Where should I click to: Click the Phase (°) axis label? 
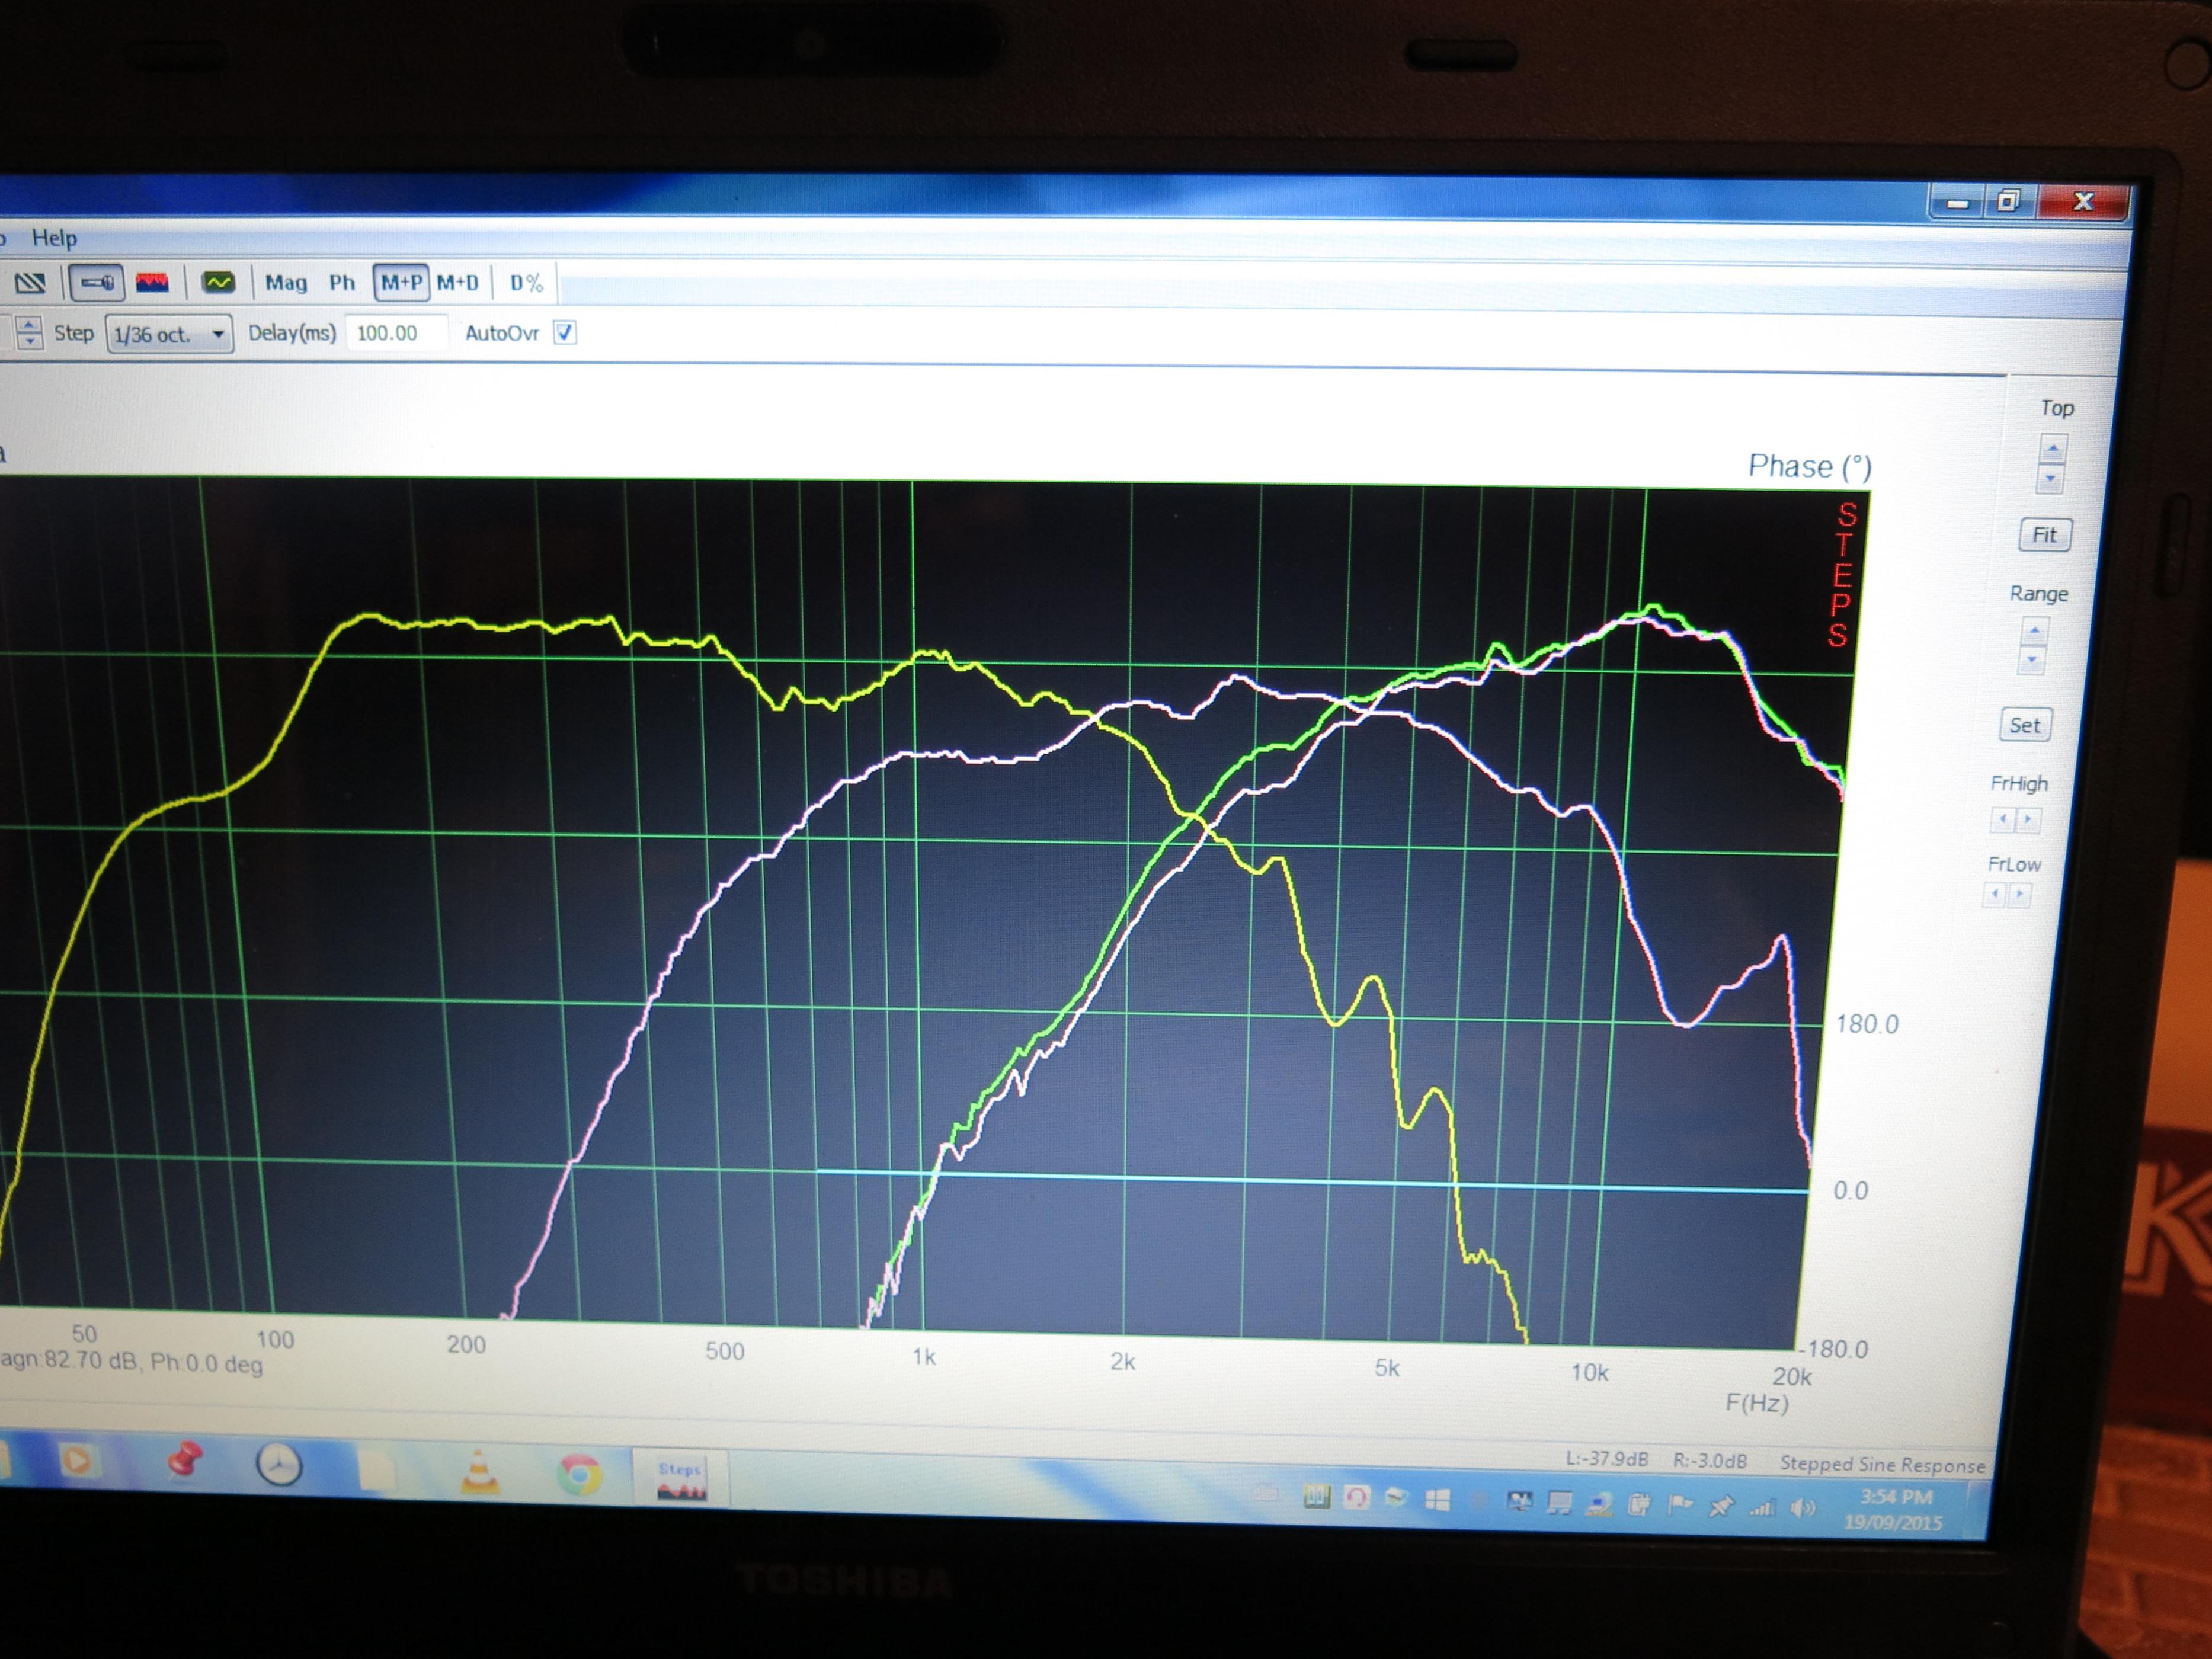(x=1809, y=466)
